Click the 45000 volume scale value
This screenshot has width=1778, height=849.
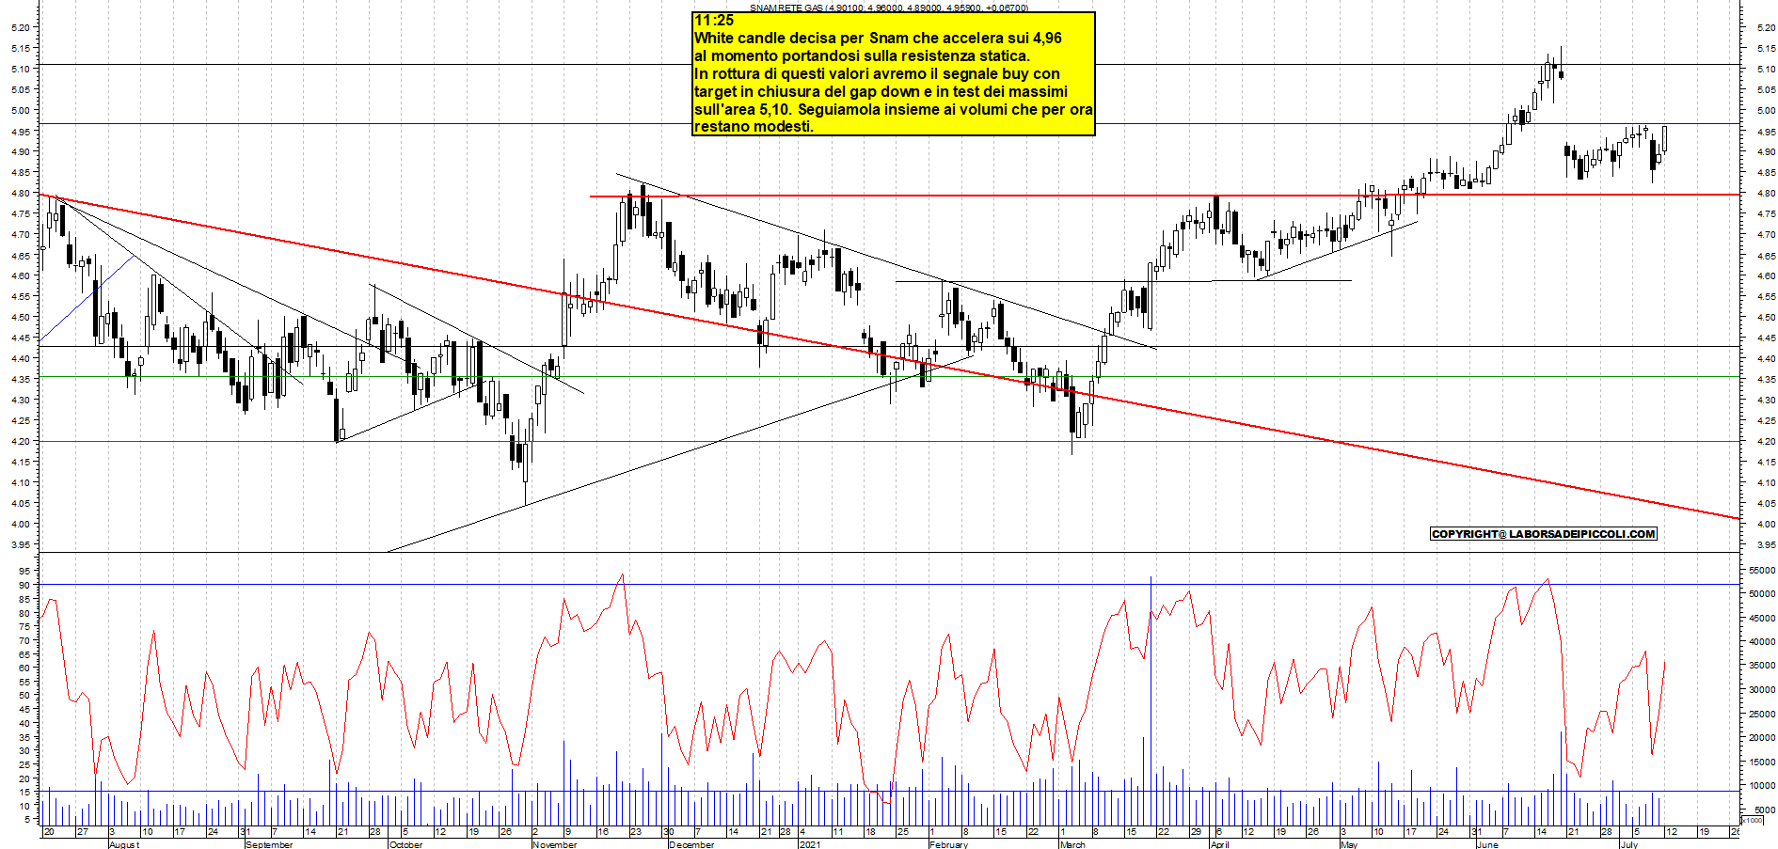[x=1762, y=618]
